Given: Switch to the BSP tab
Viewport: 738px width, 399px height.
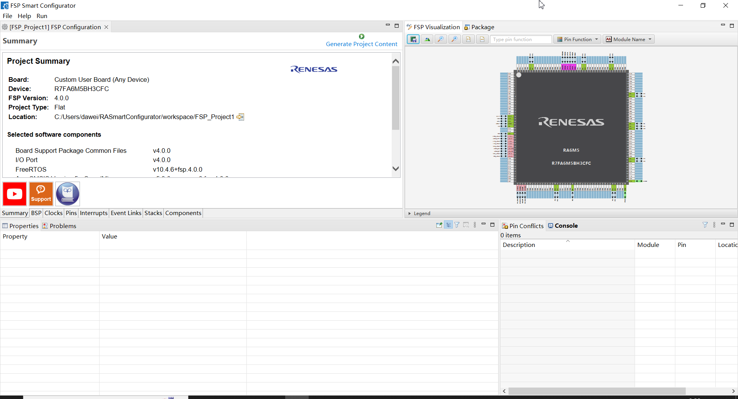Looking at the screenshot, I should pos(36,213).
